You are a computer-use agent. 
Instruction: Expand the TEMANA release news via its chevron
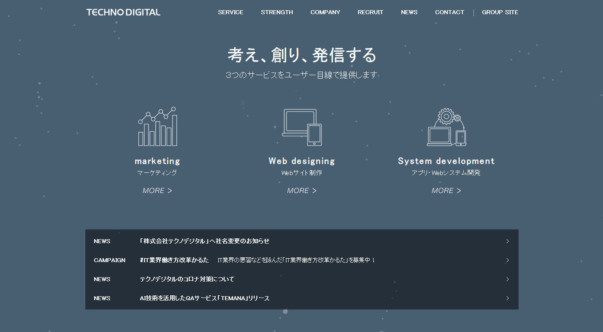click(x=507, y=298)
